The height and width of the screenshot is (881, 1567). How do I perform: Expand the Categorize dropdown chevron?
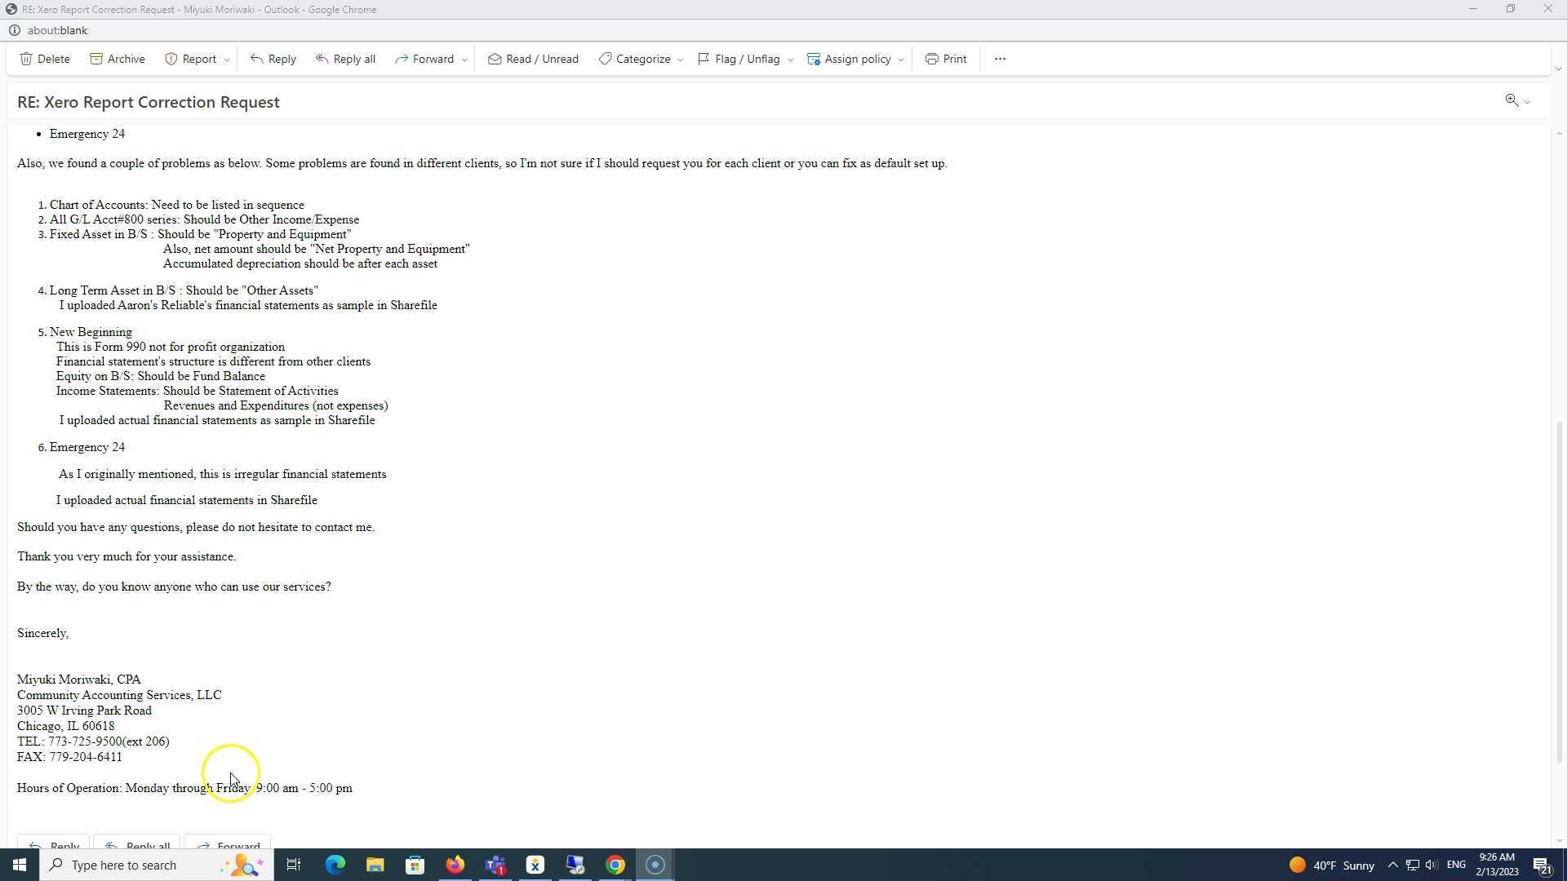pyautogui.click(x=680, y=60)
